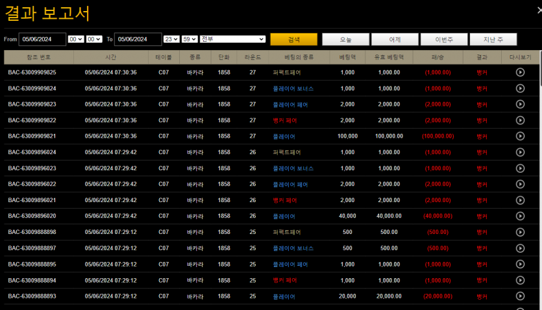The width and height of the screenshot is (542, 310).
Task: Click the From date input field
Action: click(42, 39)
